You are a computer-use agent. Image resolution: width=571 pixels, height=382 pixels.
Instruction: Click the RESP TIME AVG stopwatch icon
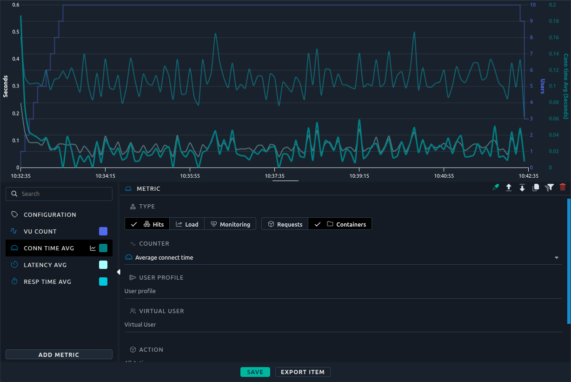click(x=14, y=281)
